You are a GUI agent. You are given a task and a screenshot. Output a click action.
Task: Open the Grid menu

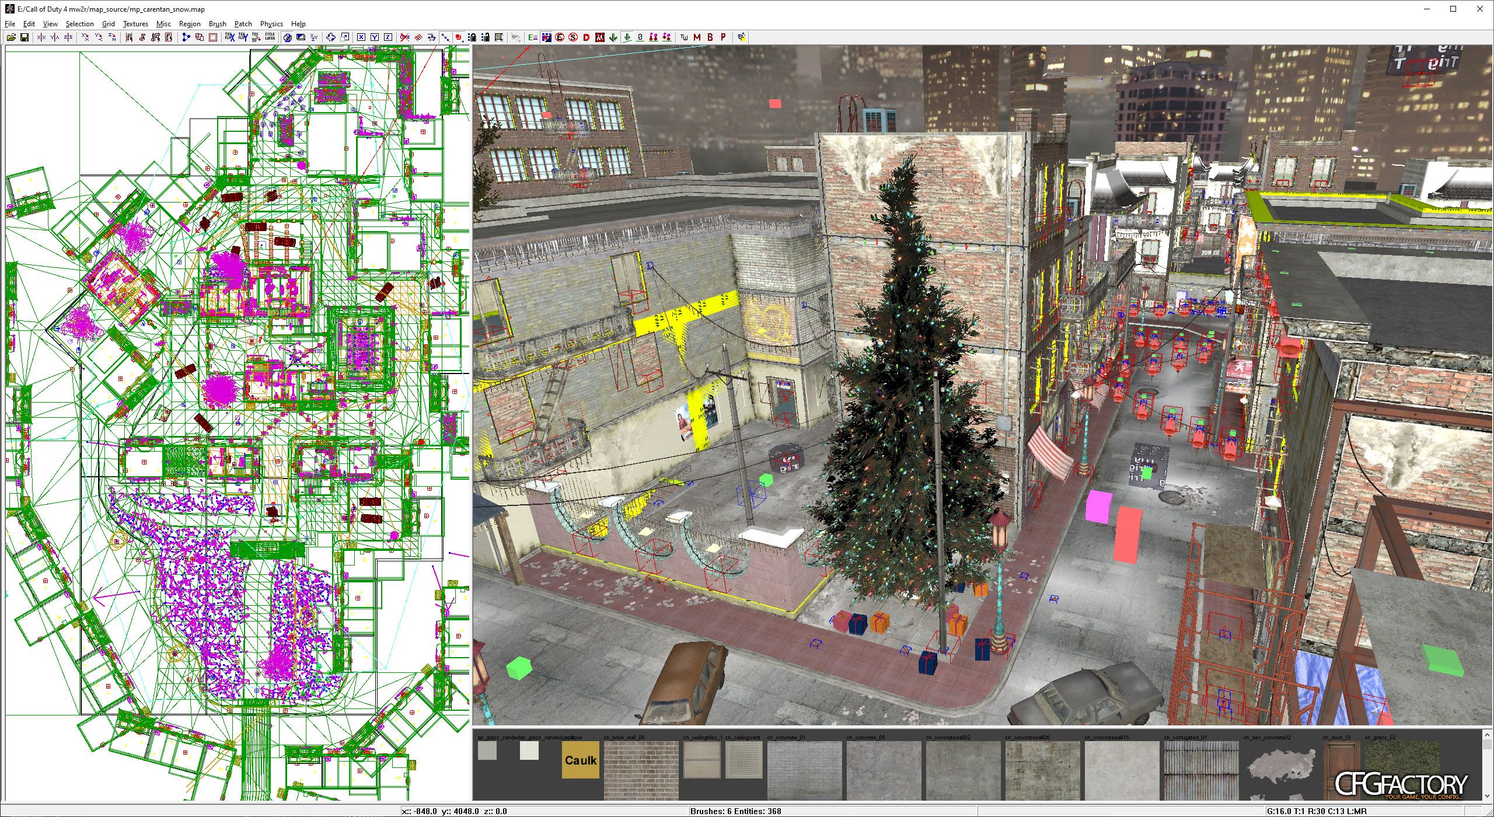point(109,24)
